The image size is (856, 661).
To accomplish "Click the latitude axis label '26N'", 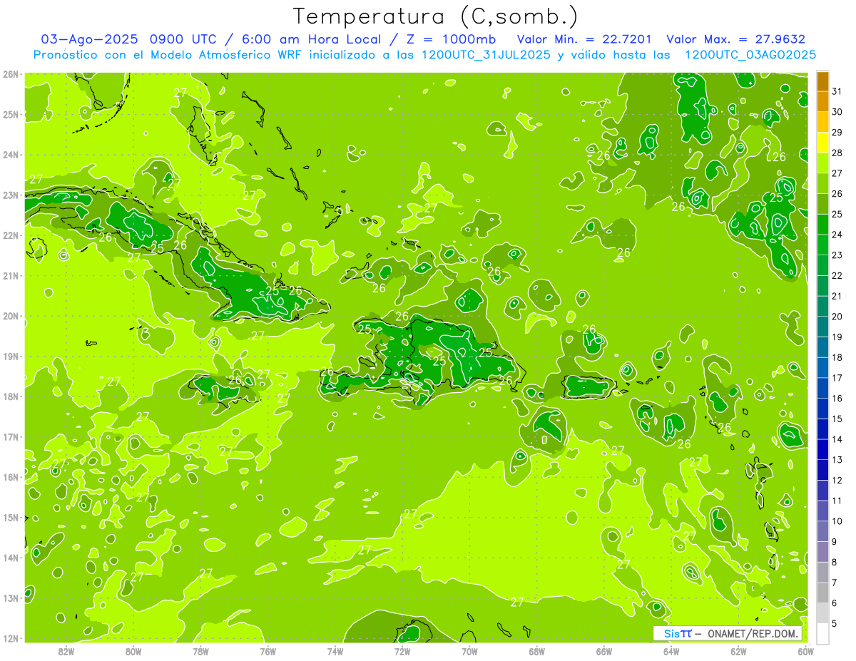I will coord(11,74).
